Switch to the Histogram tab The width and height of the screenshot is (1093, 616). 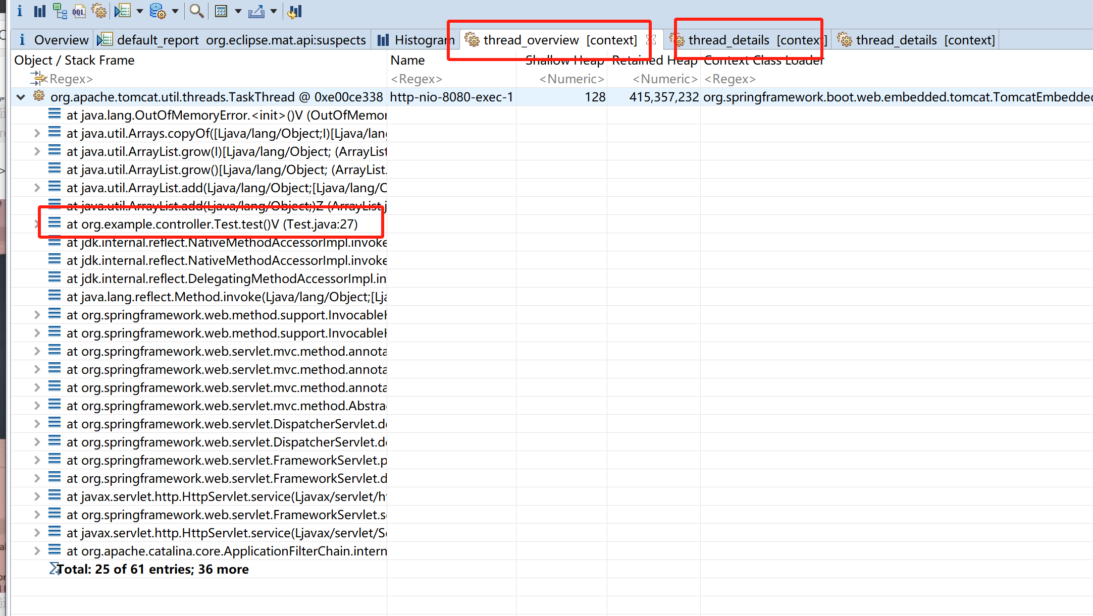pyautogui.click(x=417, y=40)
